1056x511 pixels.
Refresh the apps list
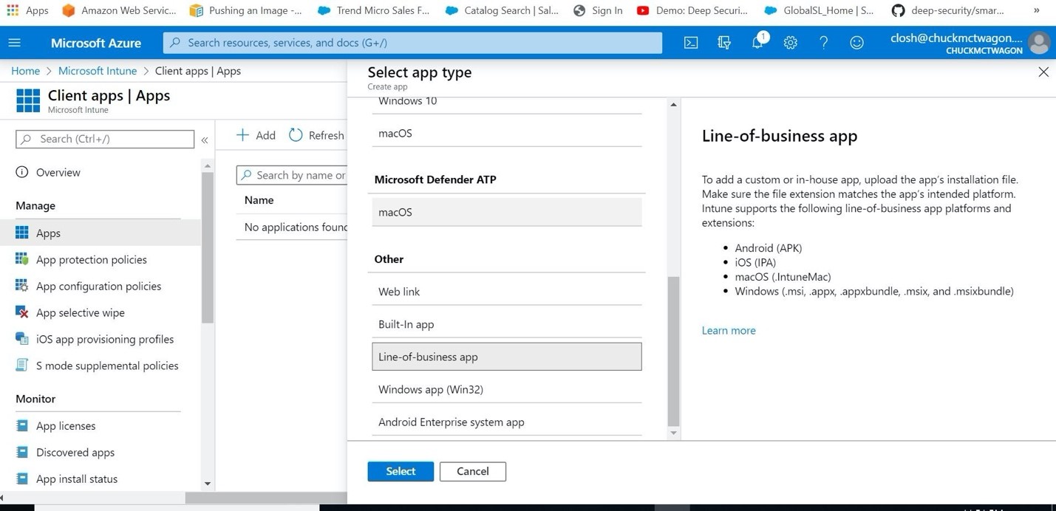[x=317, y=135]
